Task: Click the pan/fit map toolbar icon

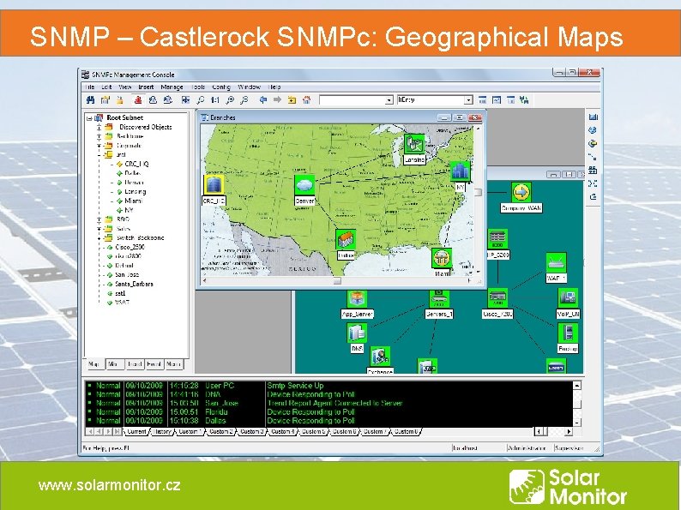Action: tap(185, 100)
